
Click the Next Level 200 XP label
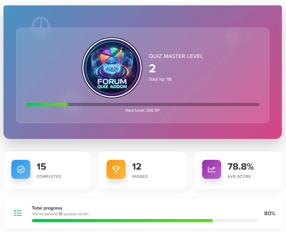pyautogui.click(x=142, y=110)
